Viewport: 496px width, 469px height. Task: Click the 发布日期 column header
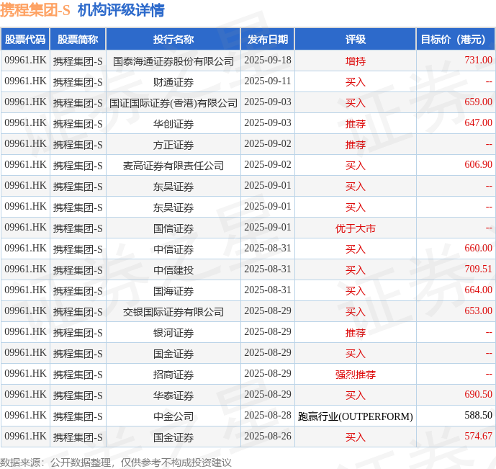(x=268, y=39)
